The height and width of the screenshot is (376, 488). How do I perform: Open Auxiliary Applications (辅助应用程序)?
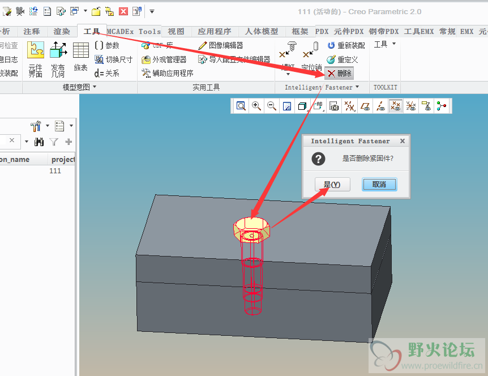click(x=167, y=73)
